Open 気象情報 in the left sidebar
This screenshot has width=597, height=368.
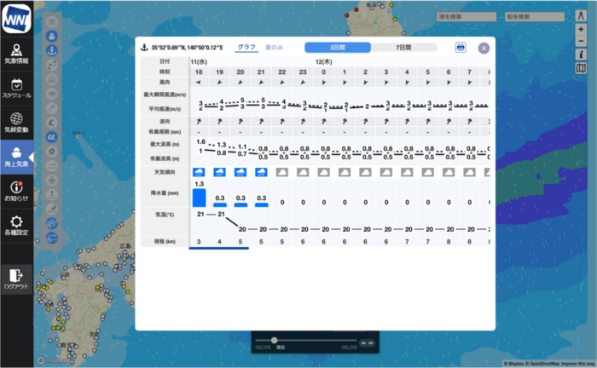coord(16,54)
